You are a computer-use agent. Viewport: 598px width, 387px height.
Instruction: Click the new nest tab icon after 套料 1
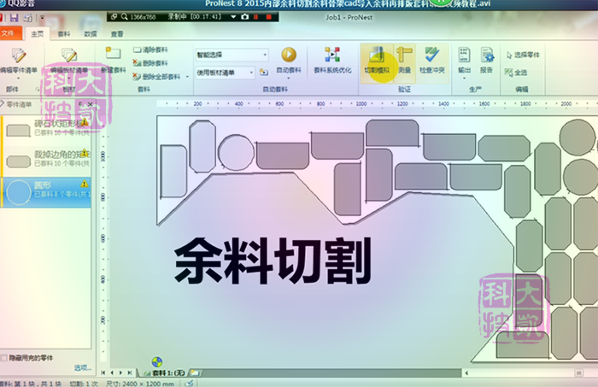tap(195, 372)
